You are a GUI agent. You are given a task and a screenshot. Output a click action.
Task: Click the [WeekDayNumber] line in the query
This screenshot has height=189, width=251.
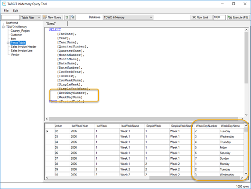(x=73, y=93)
